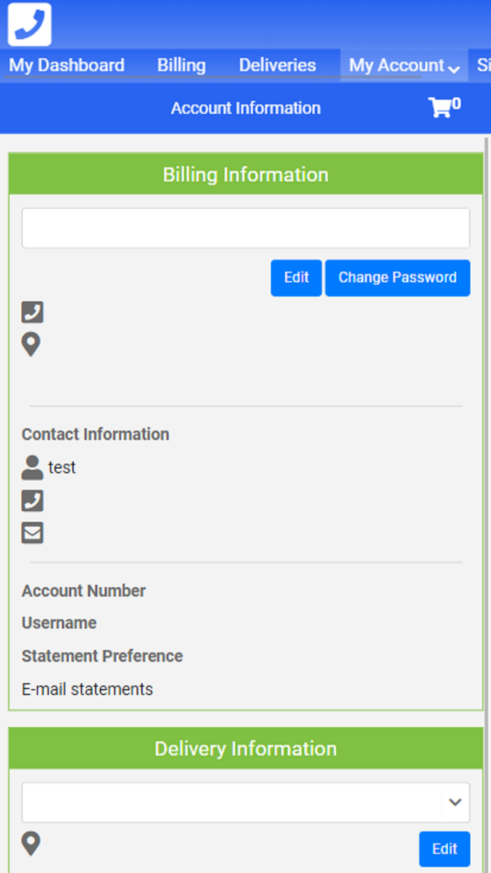The image size is (491, 873).
Task: Click the contact email envelope icon
Action: click(32, 533)
